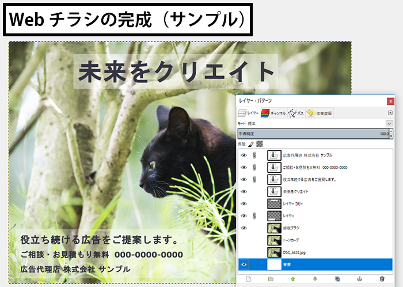Hide the 未来をクリエイト text layer
Screen dimensions: 403x287
pyautogui.click(x=244, y=191)
